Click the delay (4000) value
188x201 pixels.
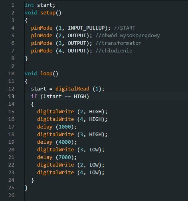click(65, 142)
